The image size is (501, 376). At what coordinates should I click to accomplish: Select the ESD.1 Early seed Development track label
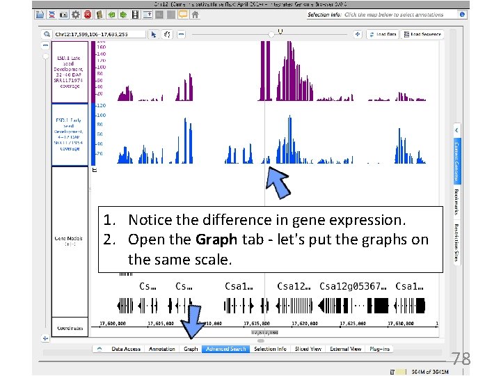70,134
